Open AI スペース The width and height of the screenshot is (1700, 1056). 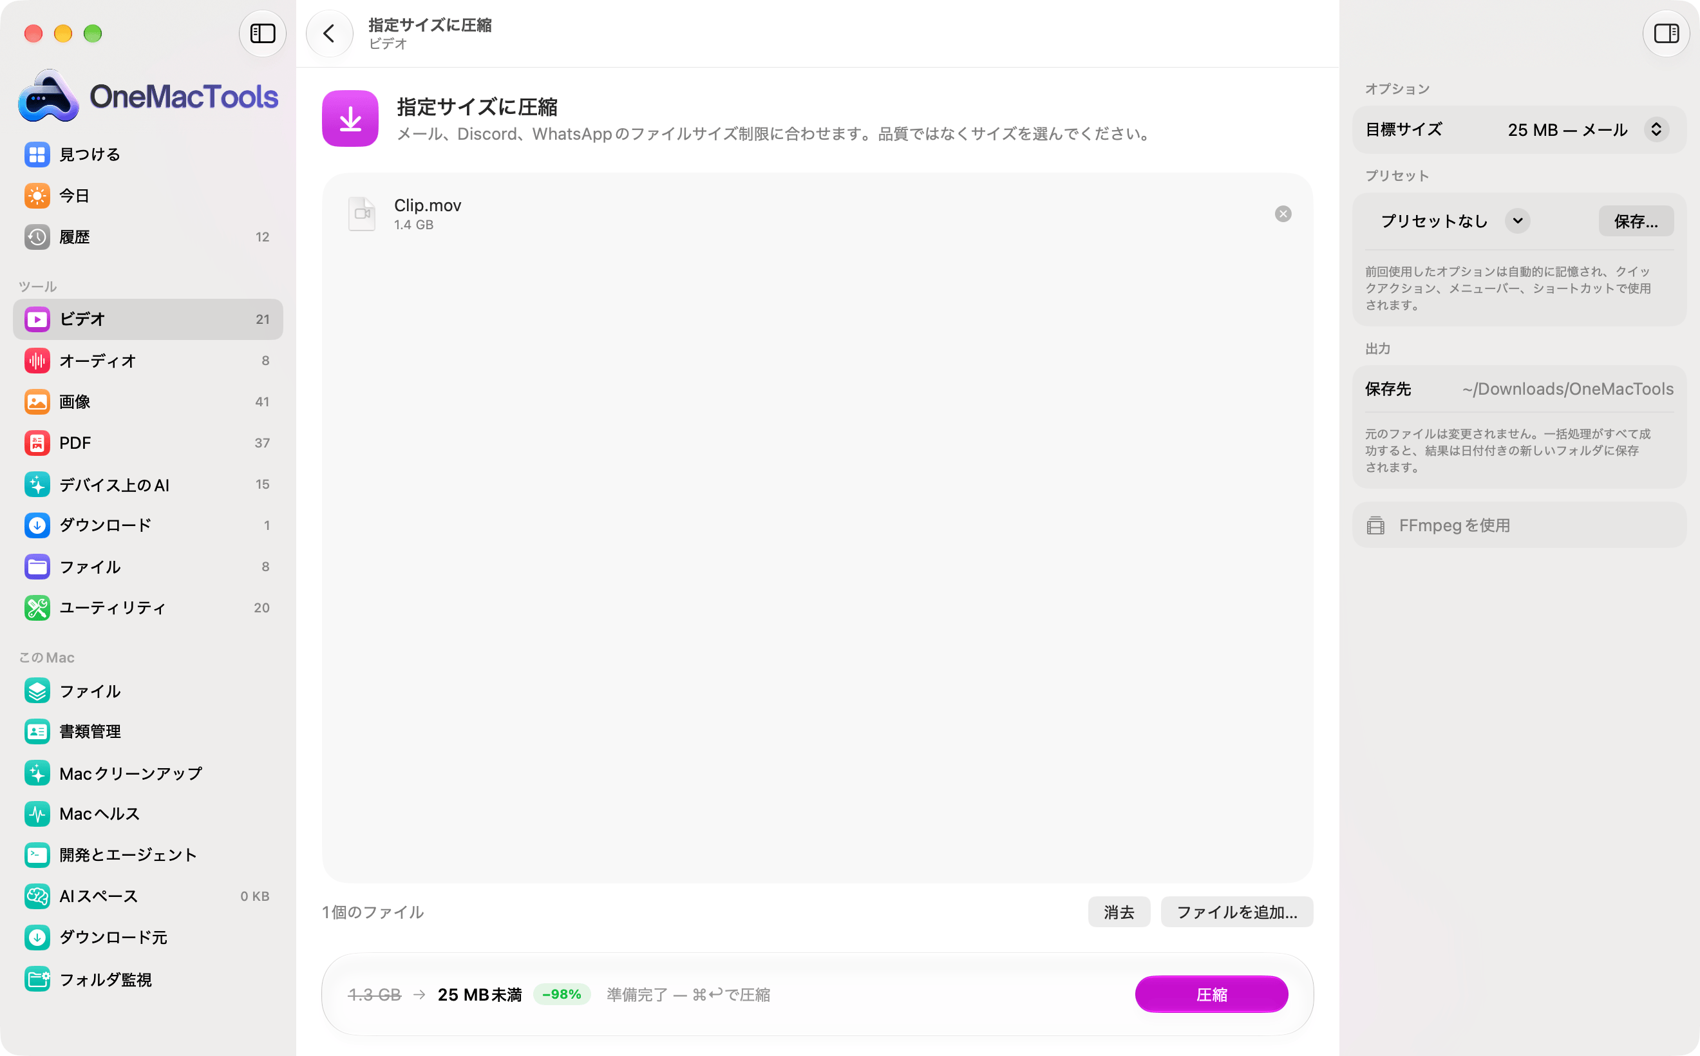147,896
